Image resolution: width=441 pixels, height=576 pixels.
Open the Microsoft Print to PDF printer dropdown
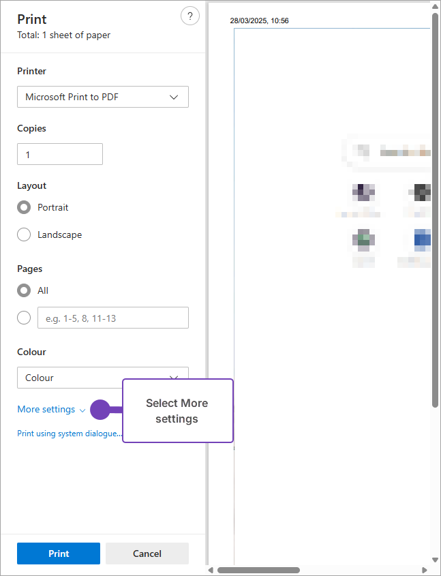tap(102, 97)
